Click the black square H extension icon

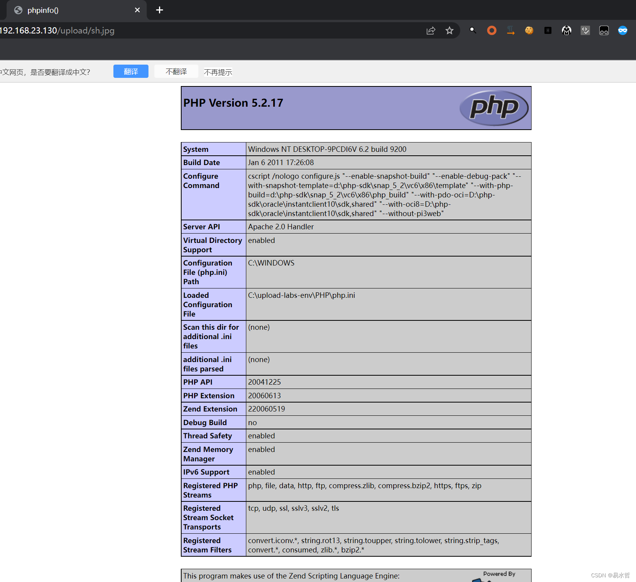(x=548, y=30)
